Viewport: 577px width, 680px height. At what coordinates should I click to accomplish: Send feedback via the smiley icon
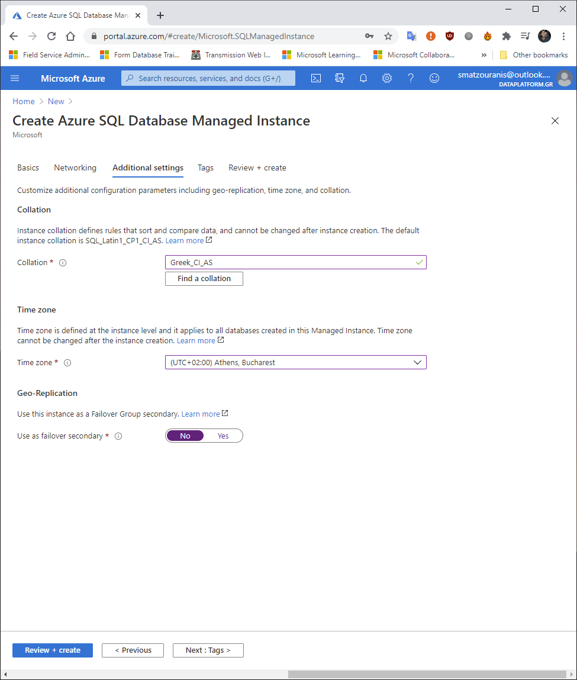[x=434, y=78]
